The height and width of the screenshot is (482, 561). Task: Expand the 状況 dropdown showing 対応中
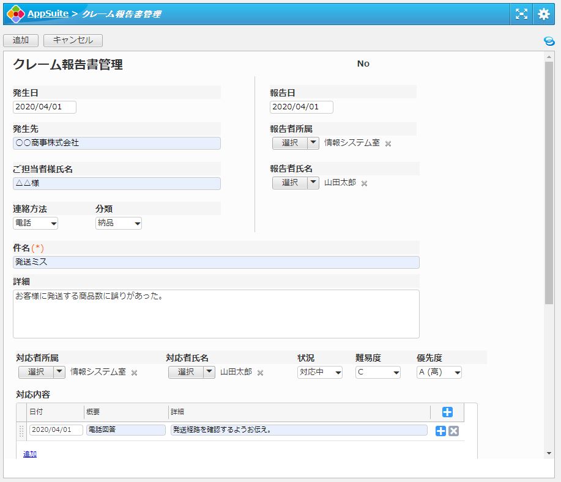320,372
